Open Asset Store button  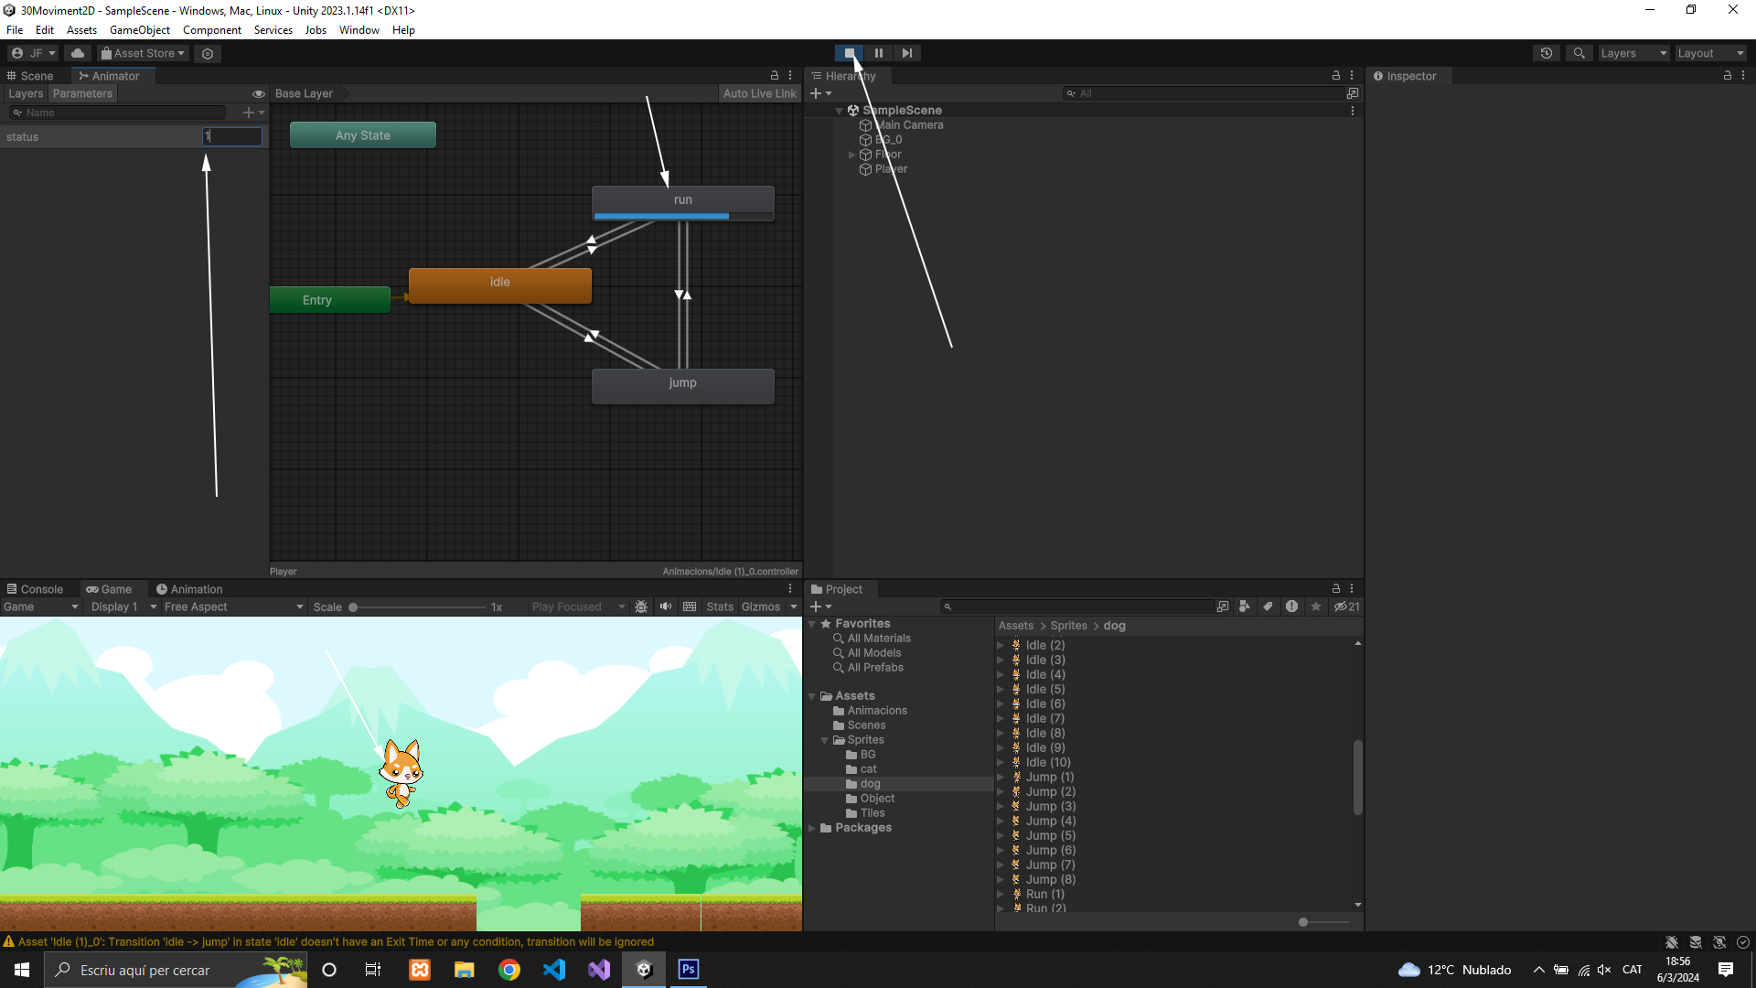pyautogui.click(x=144, y=53)
